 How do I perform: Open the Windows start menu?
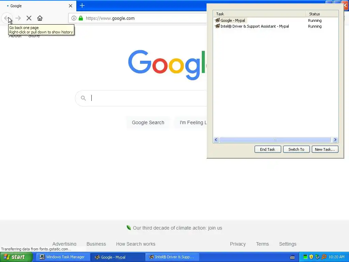click(16, 257)
